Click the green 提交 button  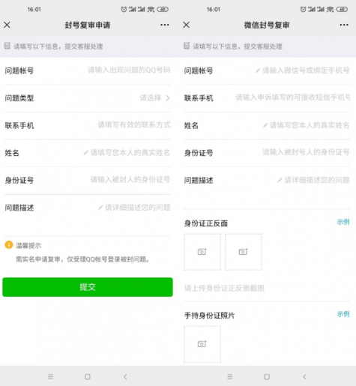tap(88, 287)
